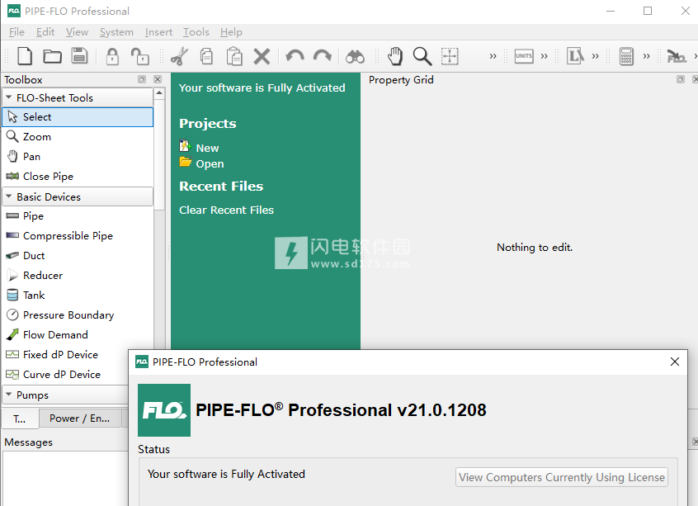Select the Select tool in Toolbox

[x=78, y=117]
